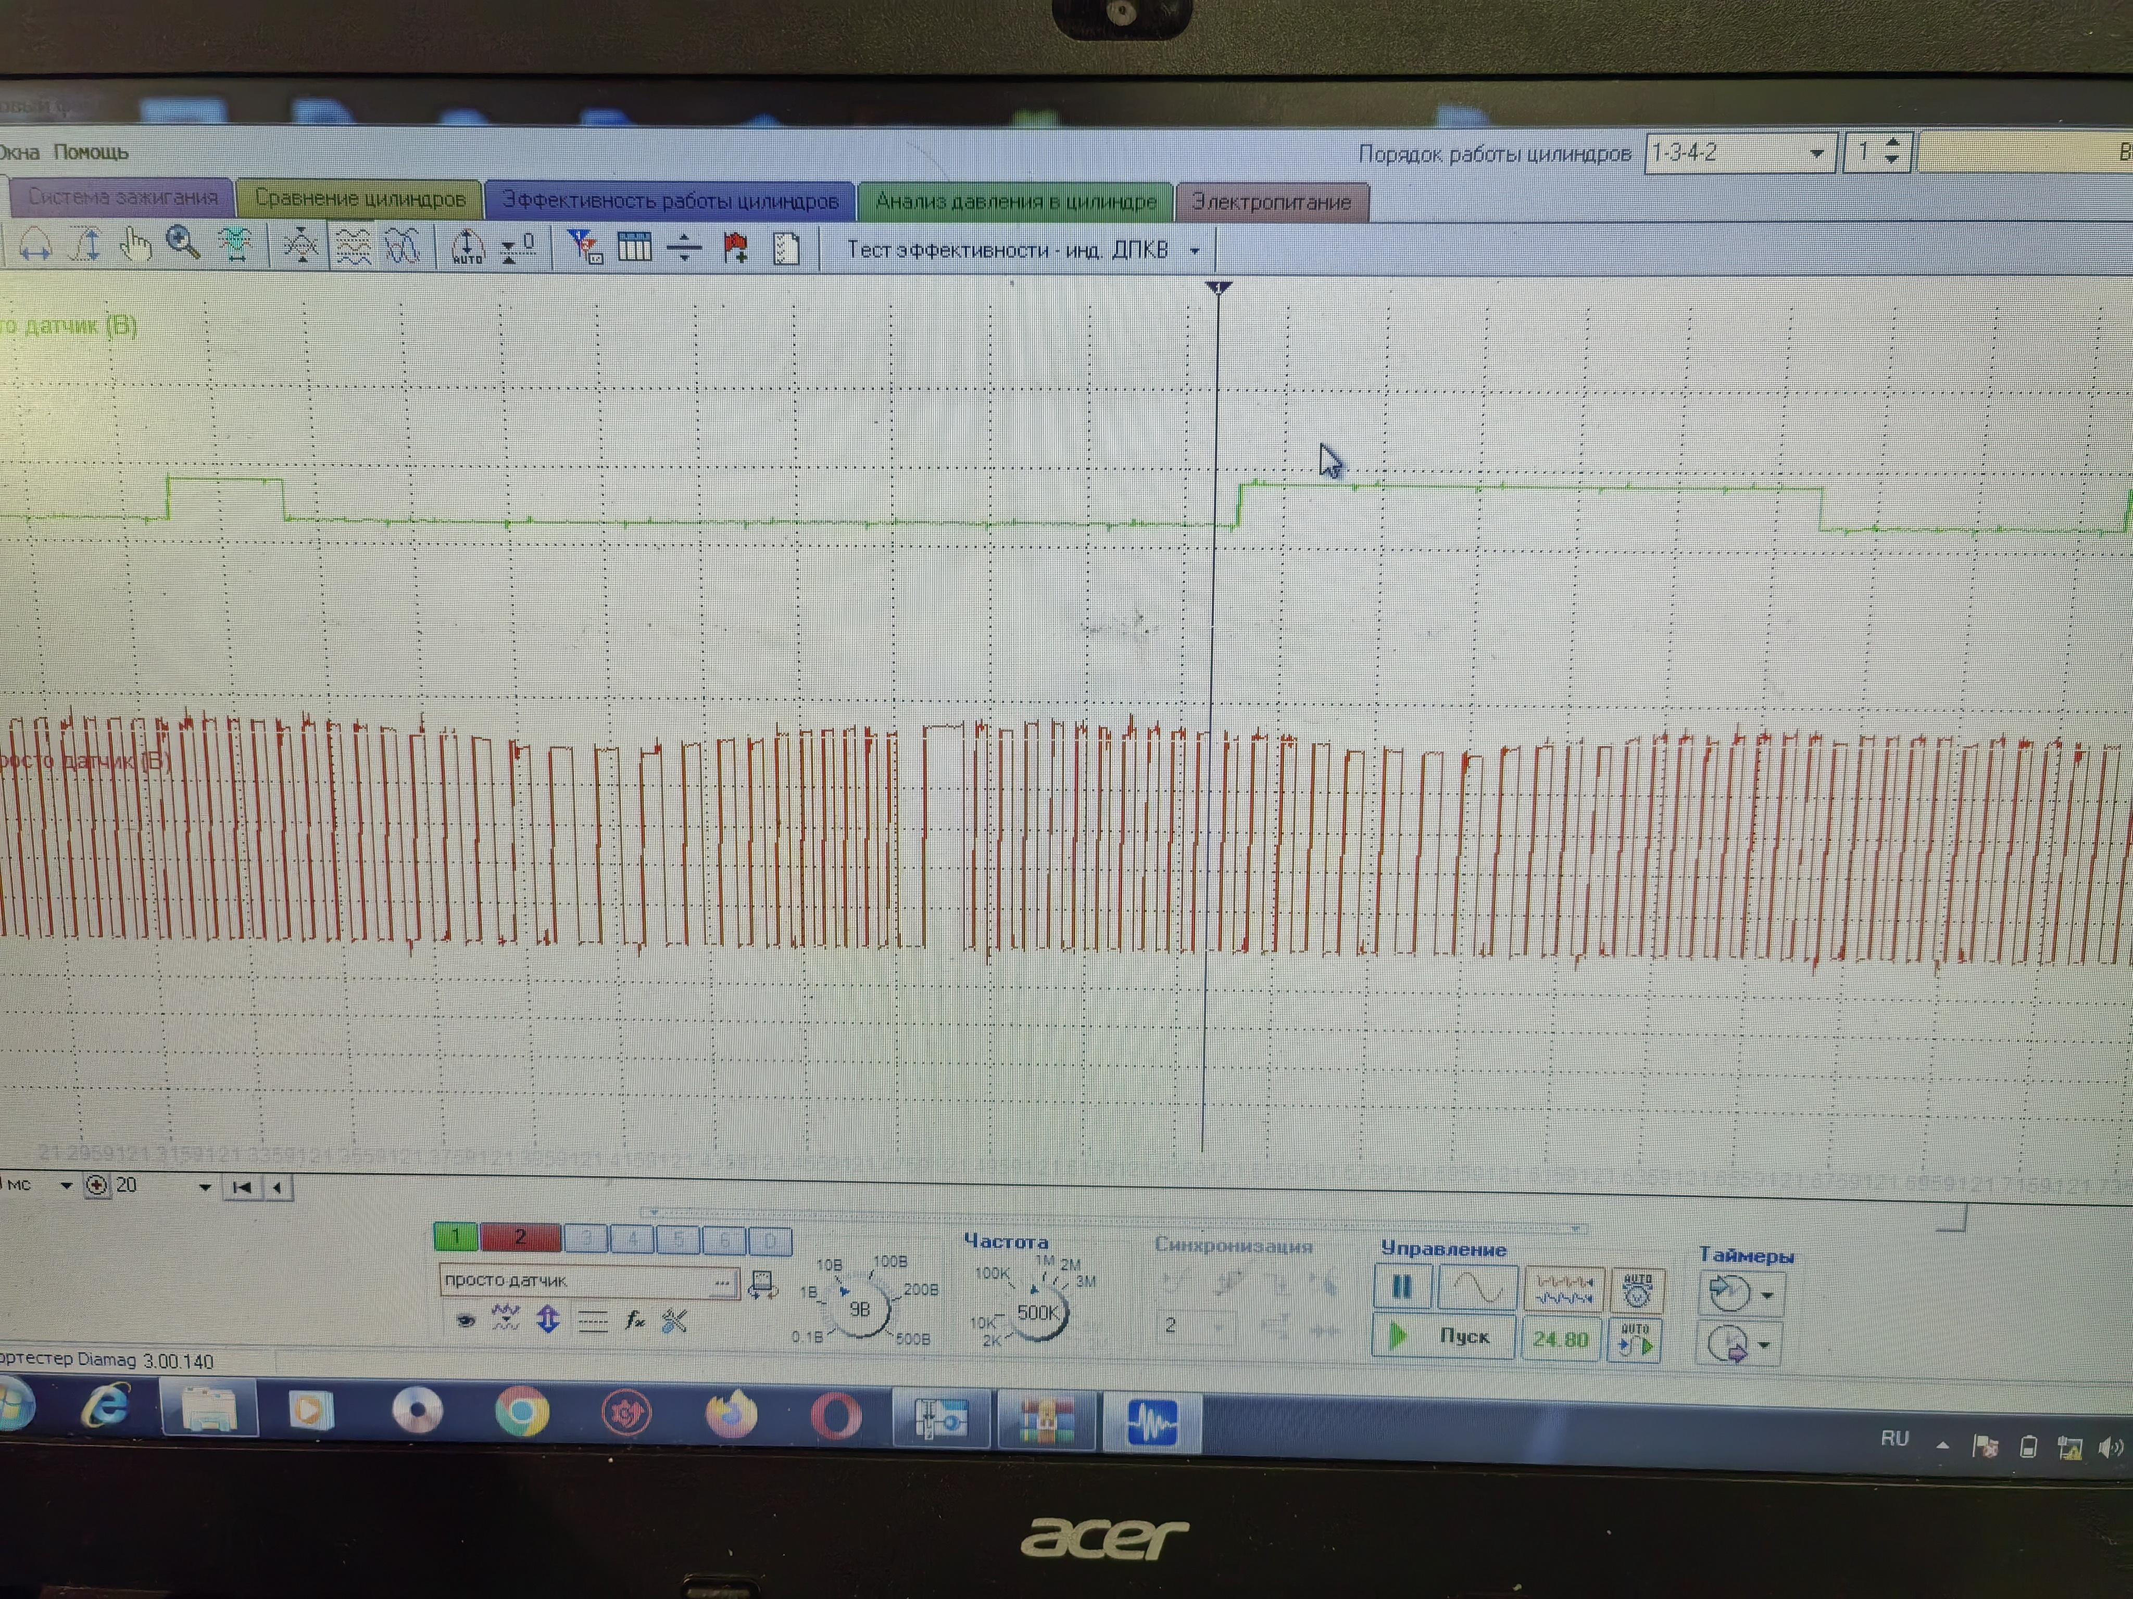The width and height of the screenshot is (2133, 1599).
Task: Toggle stacked waveforms display mode
Action: click(353, 247)
